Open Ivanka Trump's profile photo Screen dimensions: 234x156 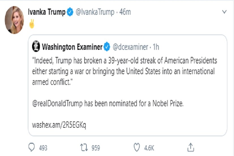click(14, 20)
